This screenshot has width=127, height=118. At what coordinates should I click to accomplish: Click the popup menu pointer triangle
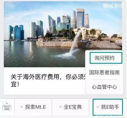click(x=108, y=95)
